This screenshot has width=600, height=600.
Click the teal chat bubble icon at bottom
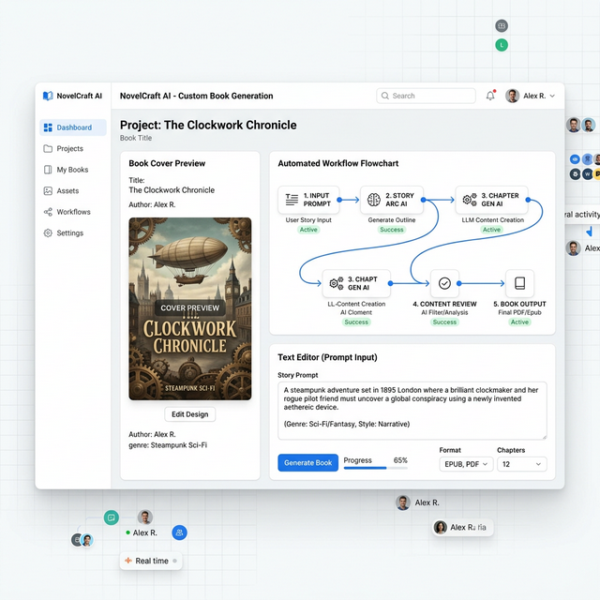click(x=111, y=517)
